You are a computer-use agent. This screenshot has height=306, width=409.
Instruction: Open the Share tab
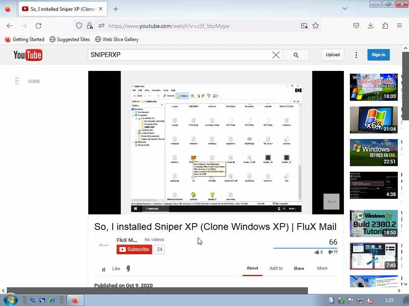299,268
